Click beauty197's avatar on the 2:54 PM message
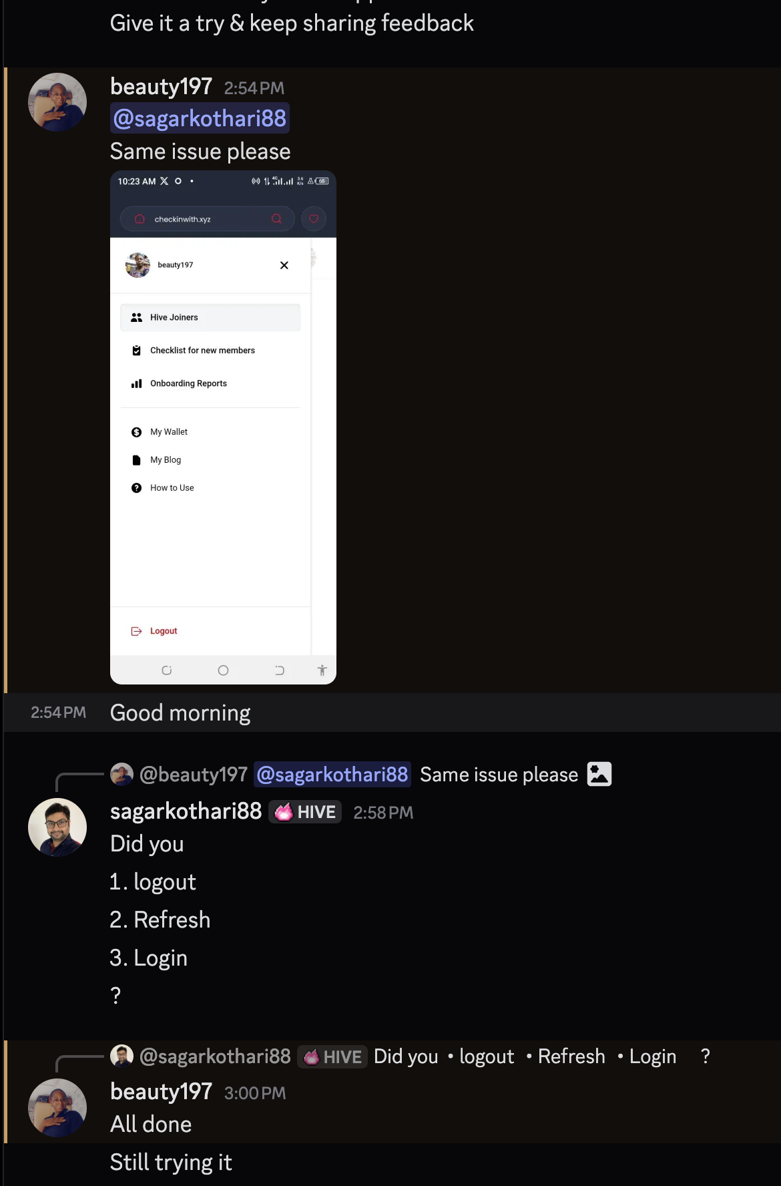 pyautogui.click(x=57, y=102)
